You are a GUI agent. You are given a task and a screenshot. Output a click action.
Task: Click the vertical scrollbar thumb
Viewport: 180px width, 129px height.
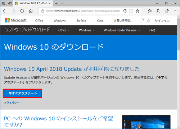178,34
